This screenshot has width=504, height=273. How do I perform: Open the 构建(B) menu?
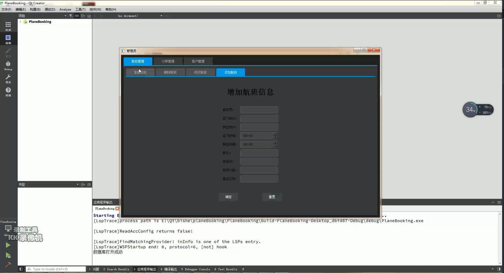(35, 9)
